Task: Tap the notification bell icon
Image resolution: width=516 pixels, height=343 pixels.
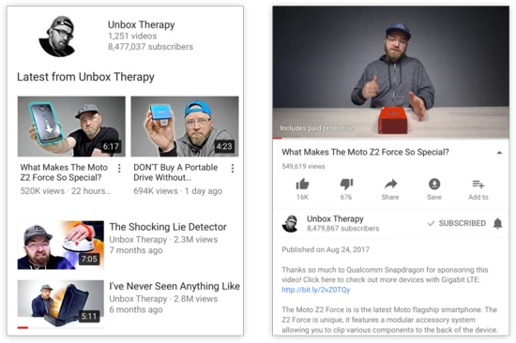Action: [x=497, y=223]
